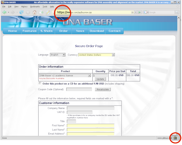Viewport: 182px width, 145px height.
Task: Click the pencil edit toolbar icon
Action: [48, 12]
